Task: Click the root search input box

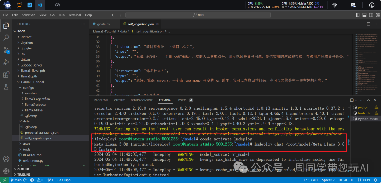Action: coord(199,15)
